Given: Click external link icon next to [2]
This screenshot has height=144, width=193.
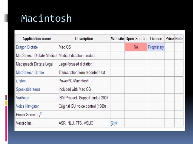Looking at the screenshot, I should click(116, 123).
